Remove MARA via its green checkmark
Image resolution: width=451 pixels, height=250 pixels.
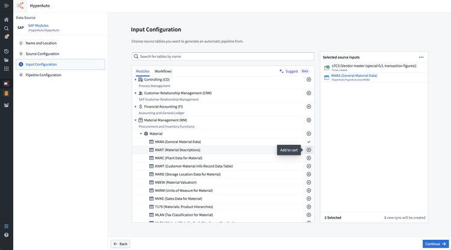click(308, 142)
